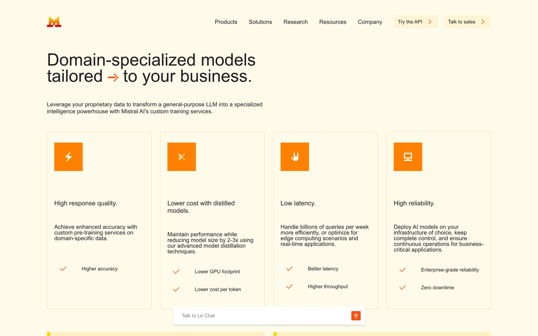The width and height of the screenshot is (538, 336).
Task: Expand the Solutions navigation menu
Action: point(260,22)
